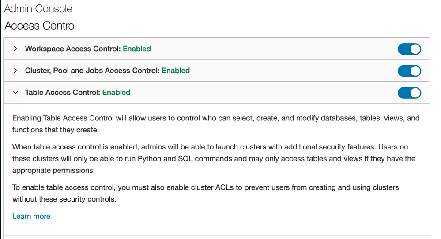Expand the Workspace Access Control chevron

pyautogui.click(x=15, y=49)
